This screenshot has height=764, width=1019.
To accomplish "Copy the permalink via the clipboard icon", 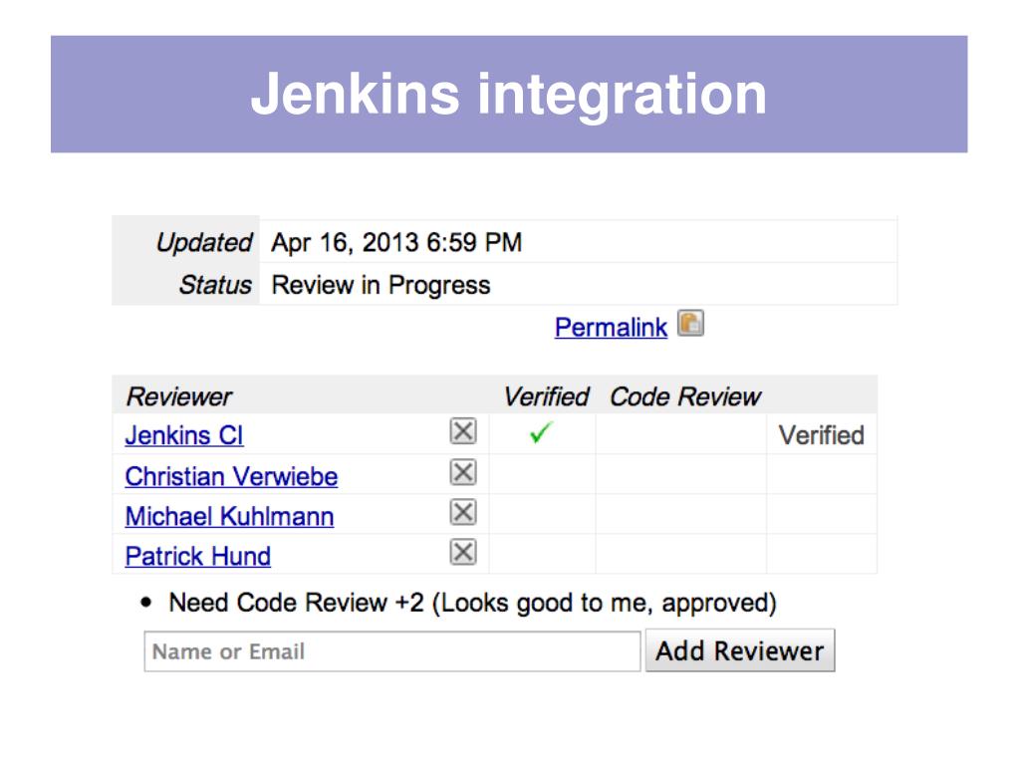I will pyautogui.click(x=690, y=323).
